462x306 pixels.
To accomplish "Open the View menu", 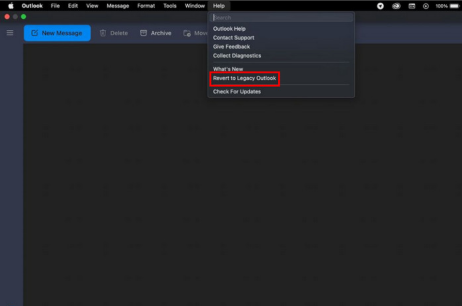I will (x=92, y=6).
